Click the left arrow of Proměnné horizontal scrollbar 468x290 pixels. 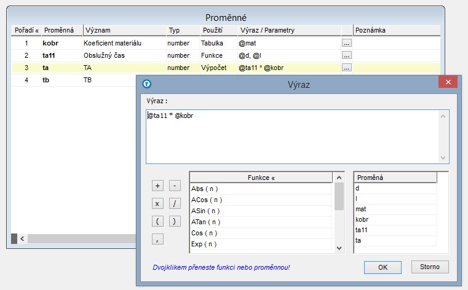pyautogui.click(x=22, y=238)
